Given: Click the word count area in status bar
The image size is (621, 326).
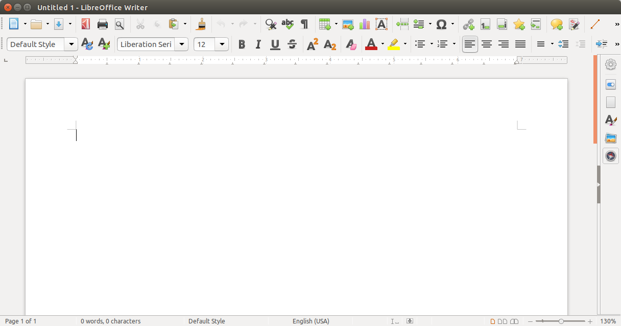Looking at the screenshot, I should (110, 321).
